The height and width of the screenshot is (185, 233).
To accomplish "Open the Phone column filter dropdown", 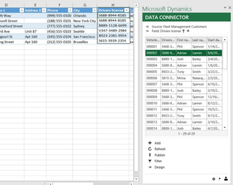I will click(70, 10).
